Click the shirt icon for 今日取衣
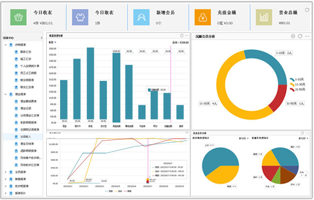 click(80, 16)
